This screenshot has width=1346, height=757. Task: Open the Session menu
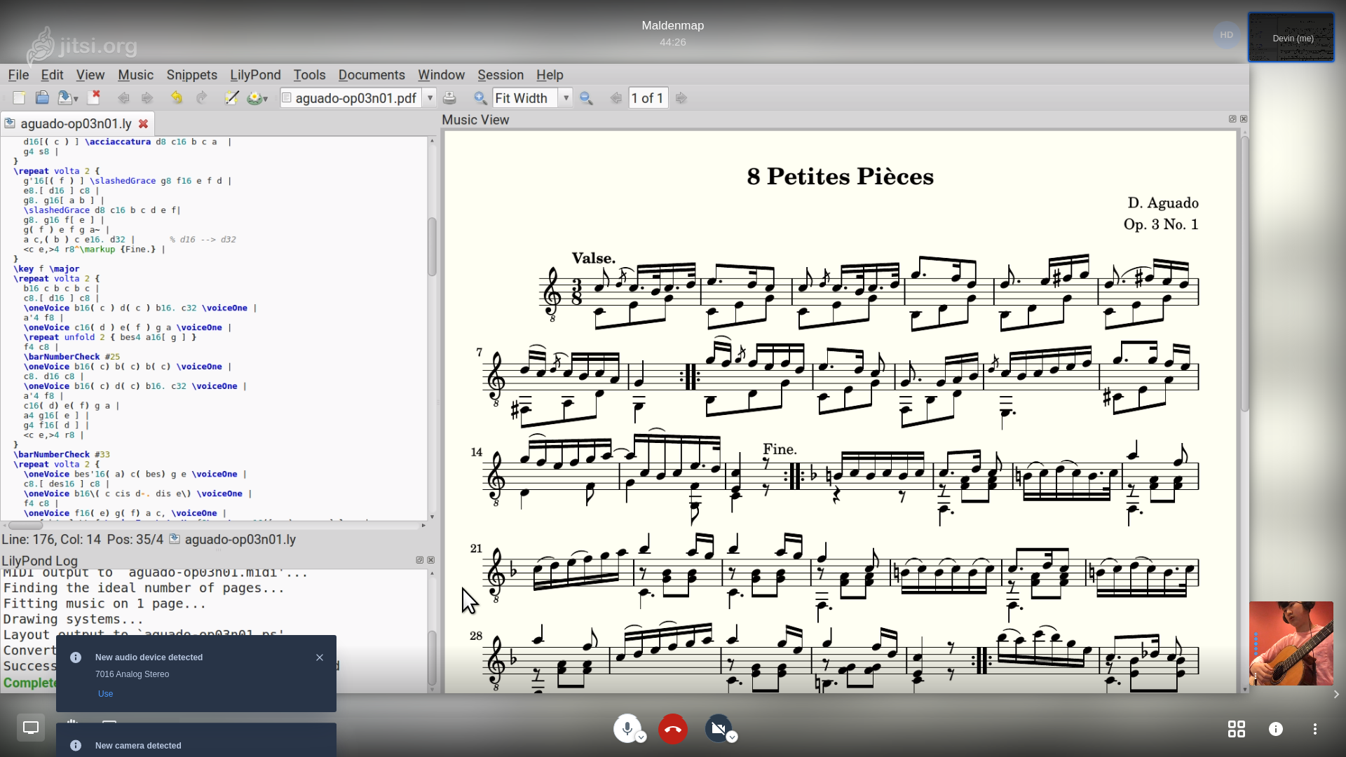501,75
